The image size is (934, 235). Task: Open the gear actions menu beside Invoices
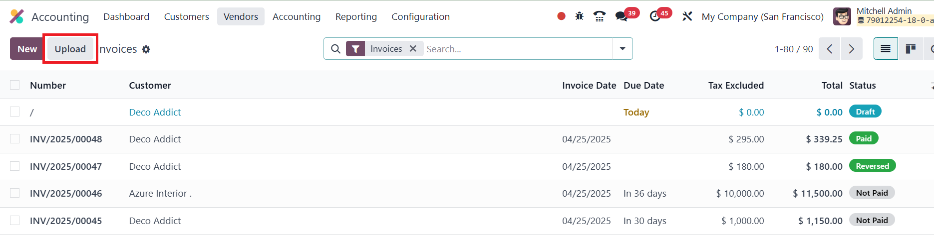point(146,49)
